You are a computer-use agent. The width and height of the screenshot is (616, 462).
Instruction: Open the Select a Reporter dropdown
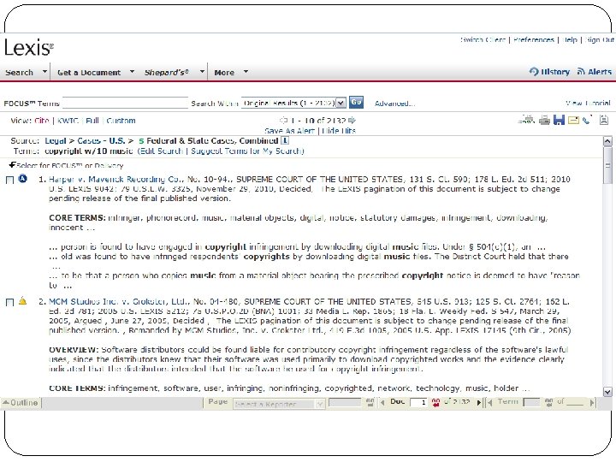point(320,404)
